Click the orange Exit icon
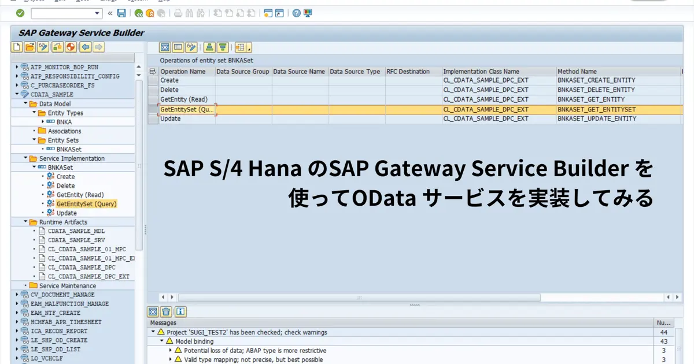 [150, 13]
